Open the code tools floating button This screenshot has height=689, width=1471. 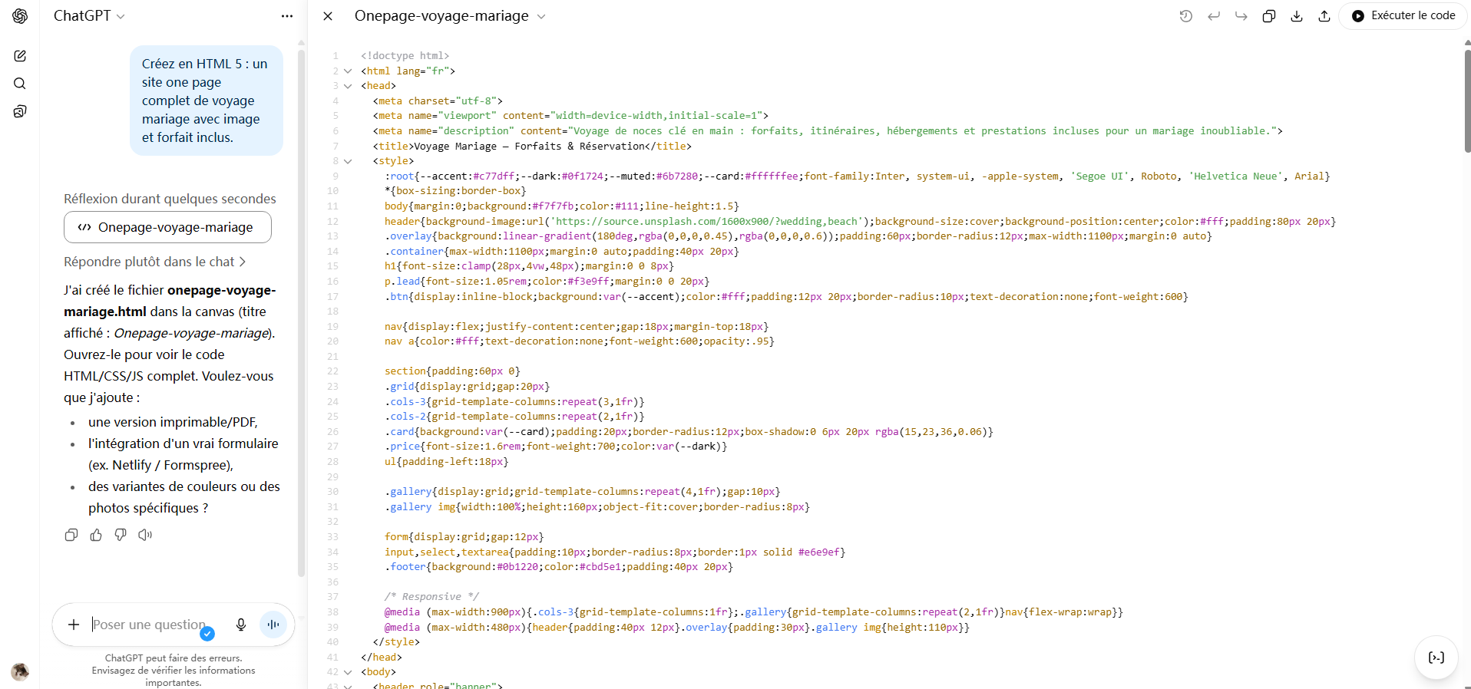(1436, 658)
